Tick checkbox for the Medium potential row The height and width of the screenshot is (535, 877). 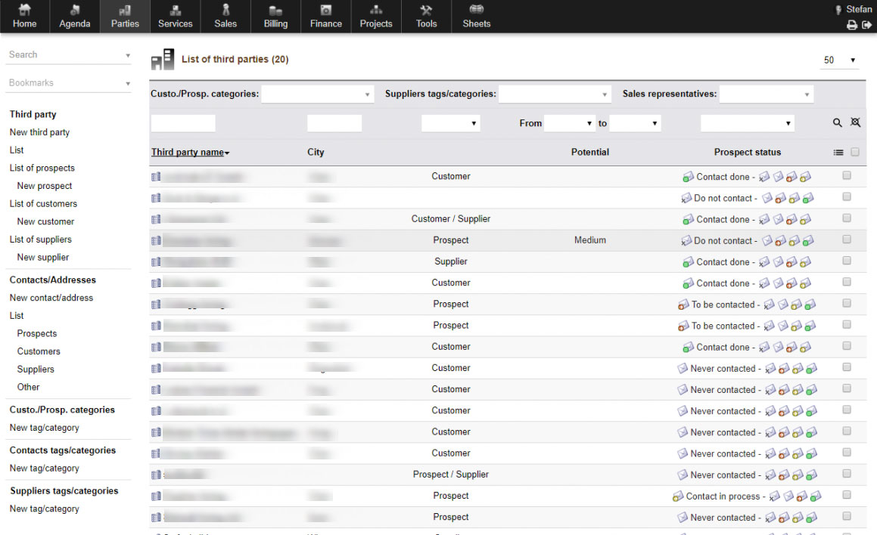point(847,239)
